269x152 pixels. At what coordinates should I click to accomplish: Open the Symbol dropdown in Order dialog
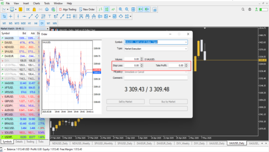186,42
